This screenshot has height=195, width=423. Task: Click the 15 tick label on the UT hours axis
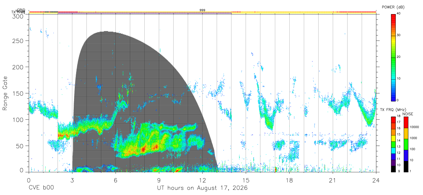[246, 180]
